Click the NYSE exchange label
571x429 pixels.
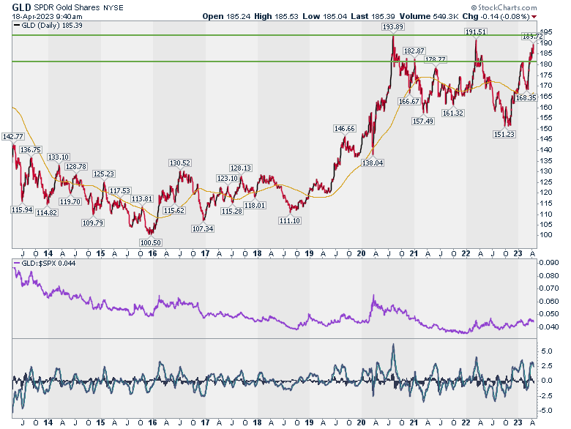(113, 7)
